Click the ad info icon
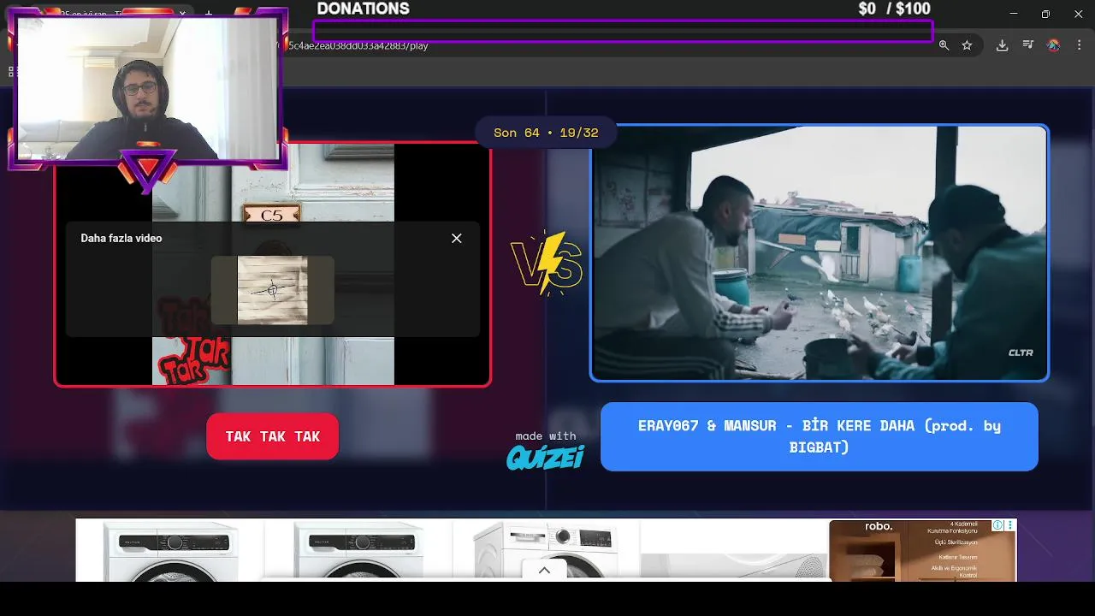The width and height of the screenshot is (1095, 616). (x=997, y=525)
